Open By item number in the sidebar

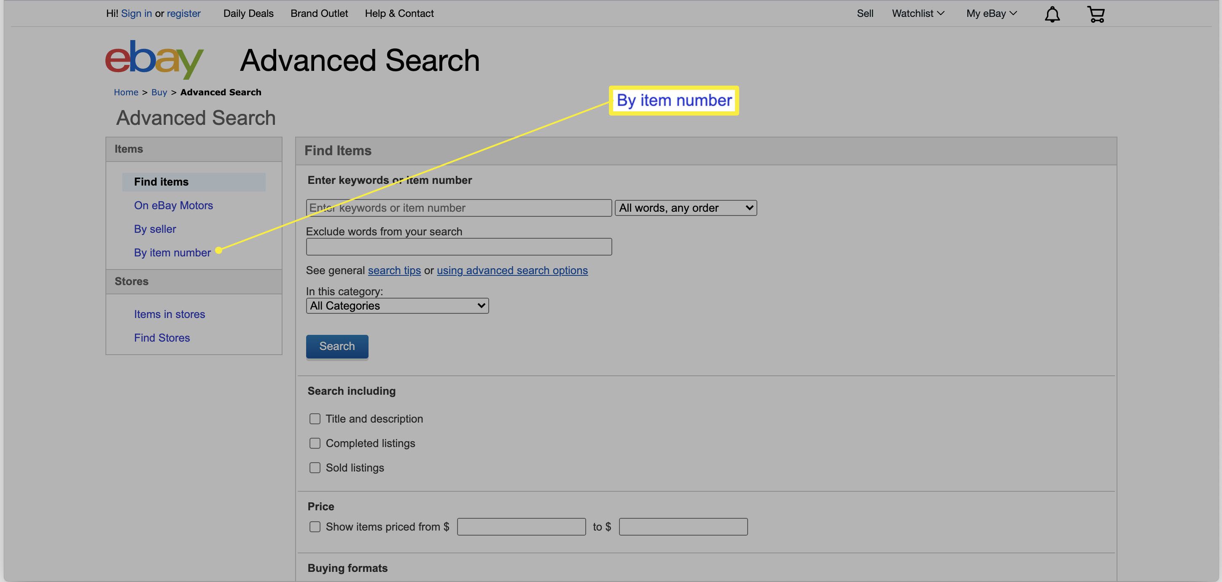[x=172, y=253]
